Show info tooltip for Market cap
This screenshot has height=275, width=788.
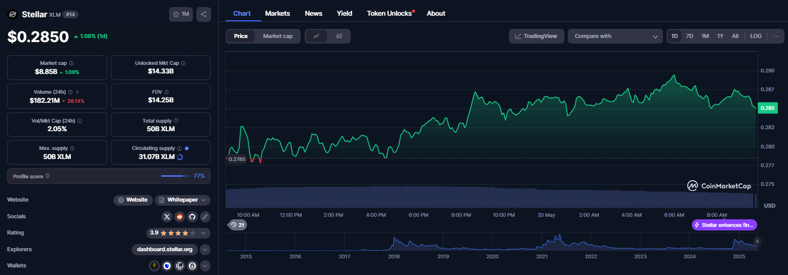(71, 63)
